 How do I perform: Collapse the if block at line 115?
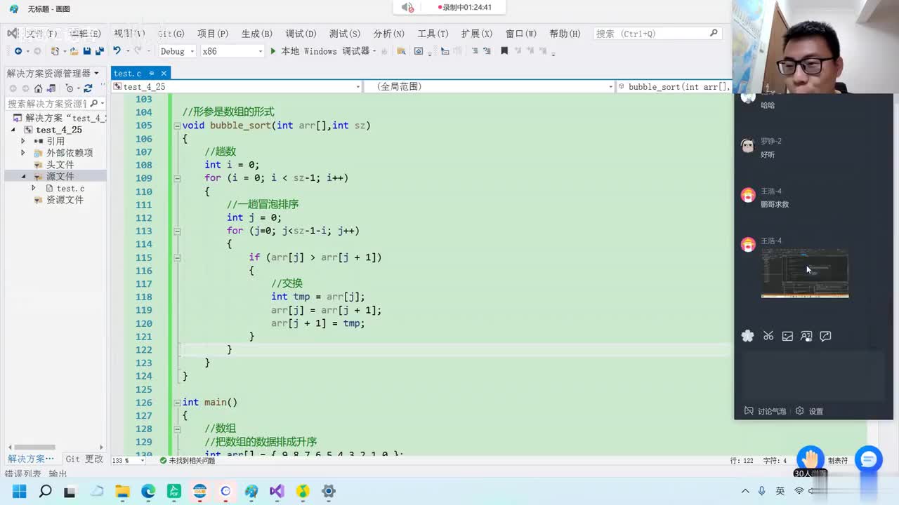pos(176,257)
